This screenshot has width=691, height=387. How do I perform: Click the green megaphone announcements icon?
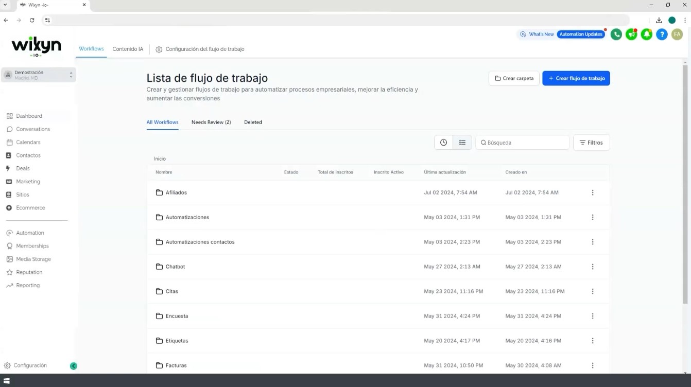(631, 34)
